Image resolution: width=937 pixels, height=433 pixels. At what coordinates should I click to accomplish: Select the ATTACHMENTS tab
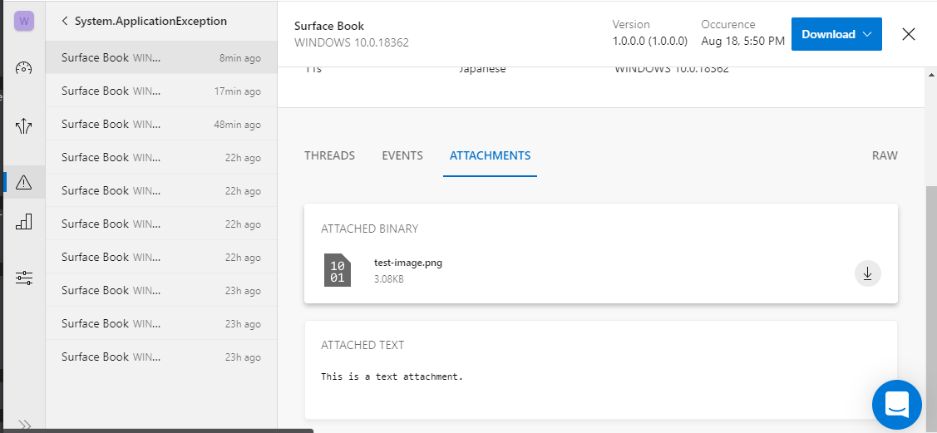coord(490,156)
